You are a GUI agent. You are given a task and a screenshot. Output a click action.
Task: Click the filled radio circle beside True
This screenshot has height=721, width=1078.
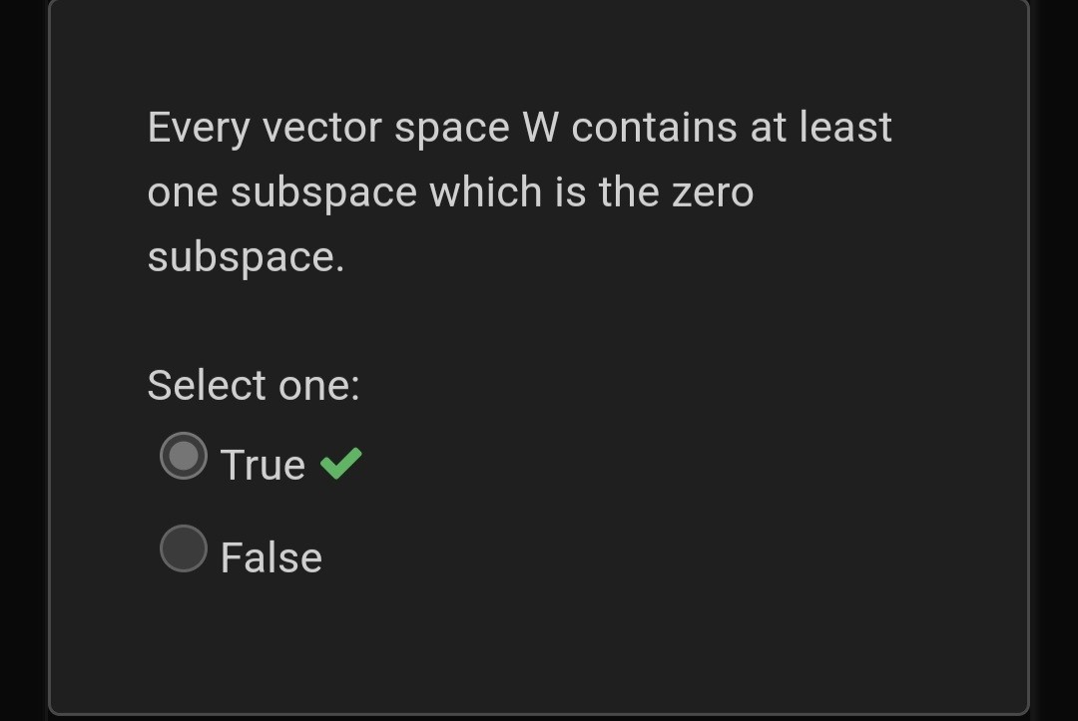[x=183, y=457]
